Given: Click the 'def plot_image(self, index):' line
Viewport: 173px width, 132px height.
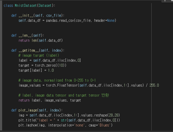Looking at the screenshot, I should tap(37, 110).
